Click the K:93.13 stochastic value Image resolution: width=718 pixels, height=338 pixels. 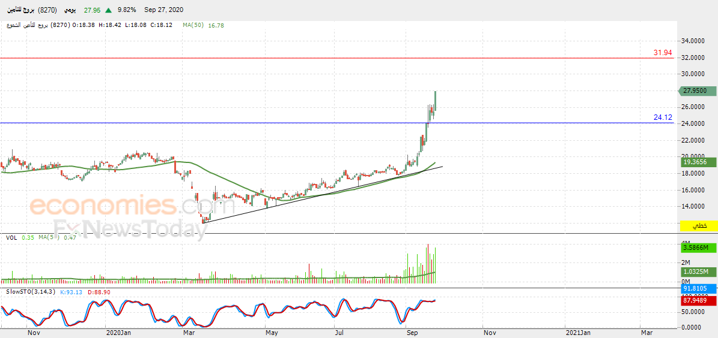click(x=71, y=292)
